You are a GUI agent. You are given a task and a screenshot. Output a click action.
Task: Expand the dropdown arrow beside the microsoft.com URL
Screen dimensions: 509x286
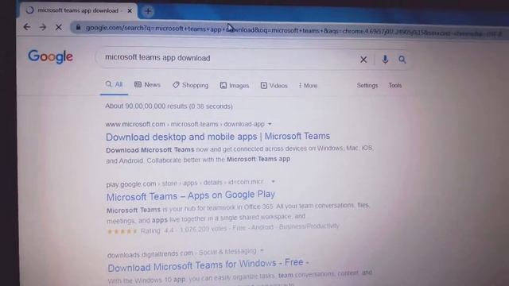tap(270, 124)
